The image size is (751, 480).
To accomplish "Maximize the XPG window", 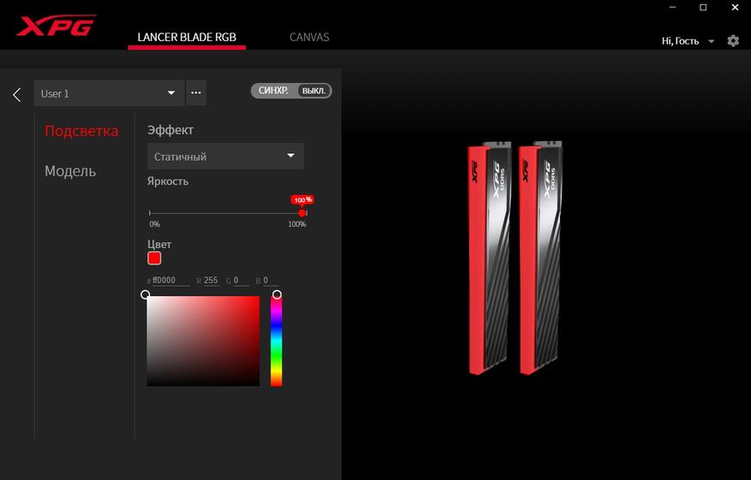I will click(x=703, y=7).
